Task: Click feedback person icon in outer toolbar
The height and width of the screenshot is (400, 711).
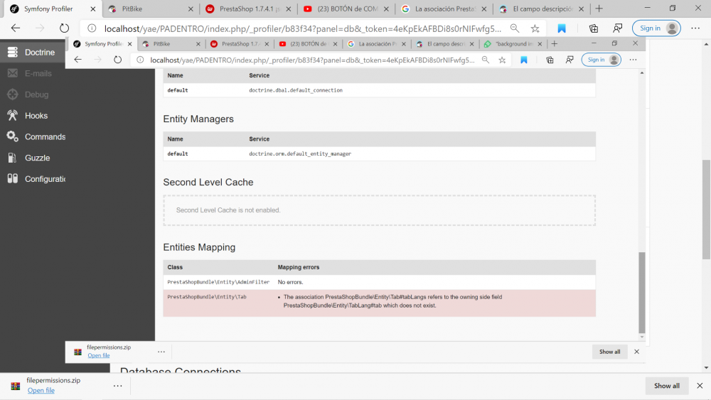Action: coord(617,28)
